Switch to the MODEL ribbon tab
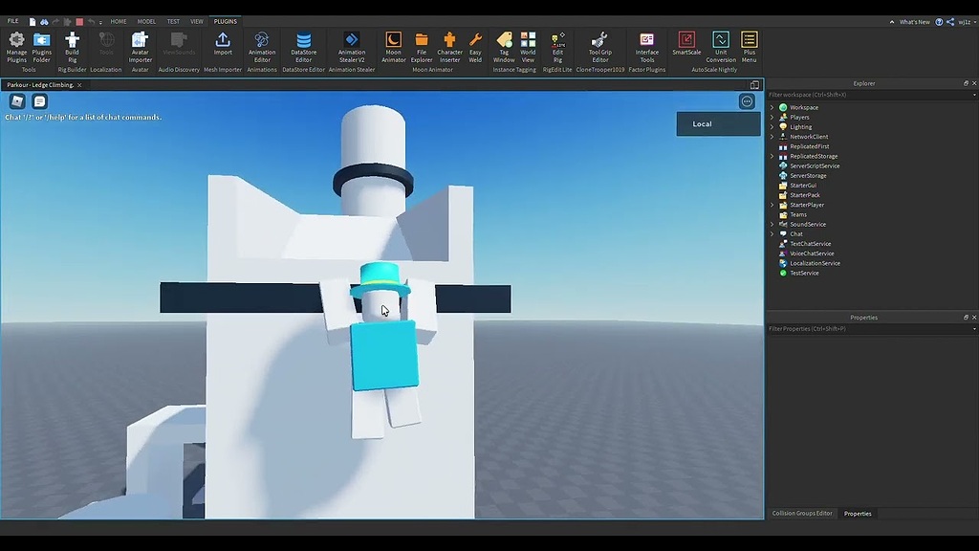Screen dimensions: 979x551 click(x=145, y=20)
